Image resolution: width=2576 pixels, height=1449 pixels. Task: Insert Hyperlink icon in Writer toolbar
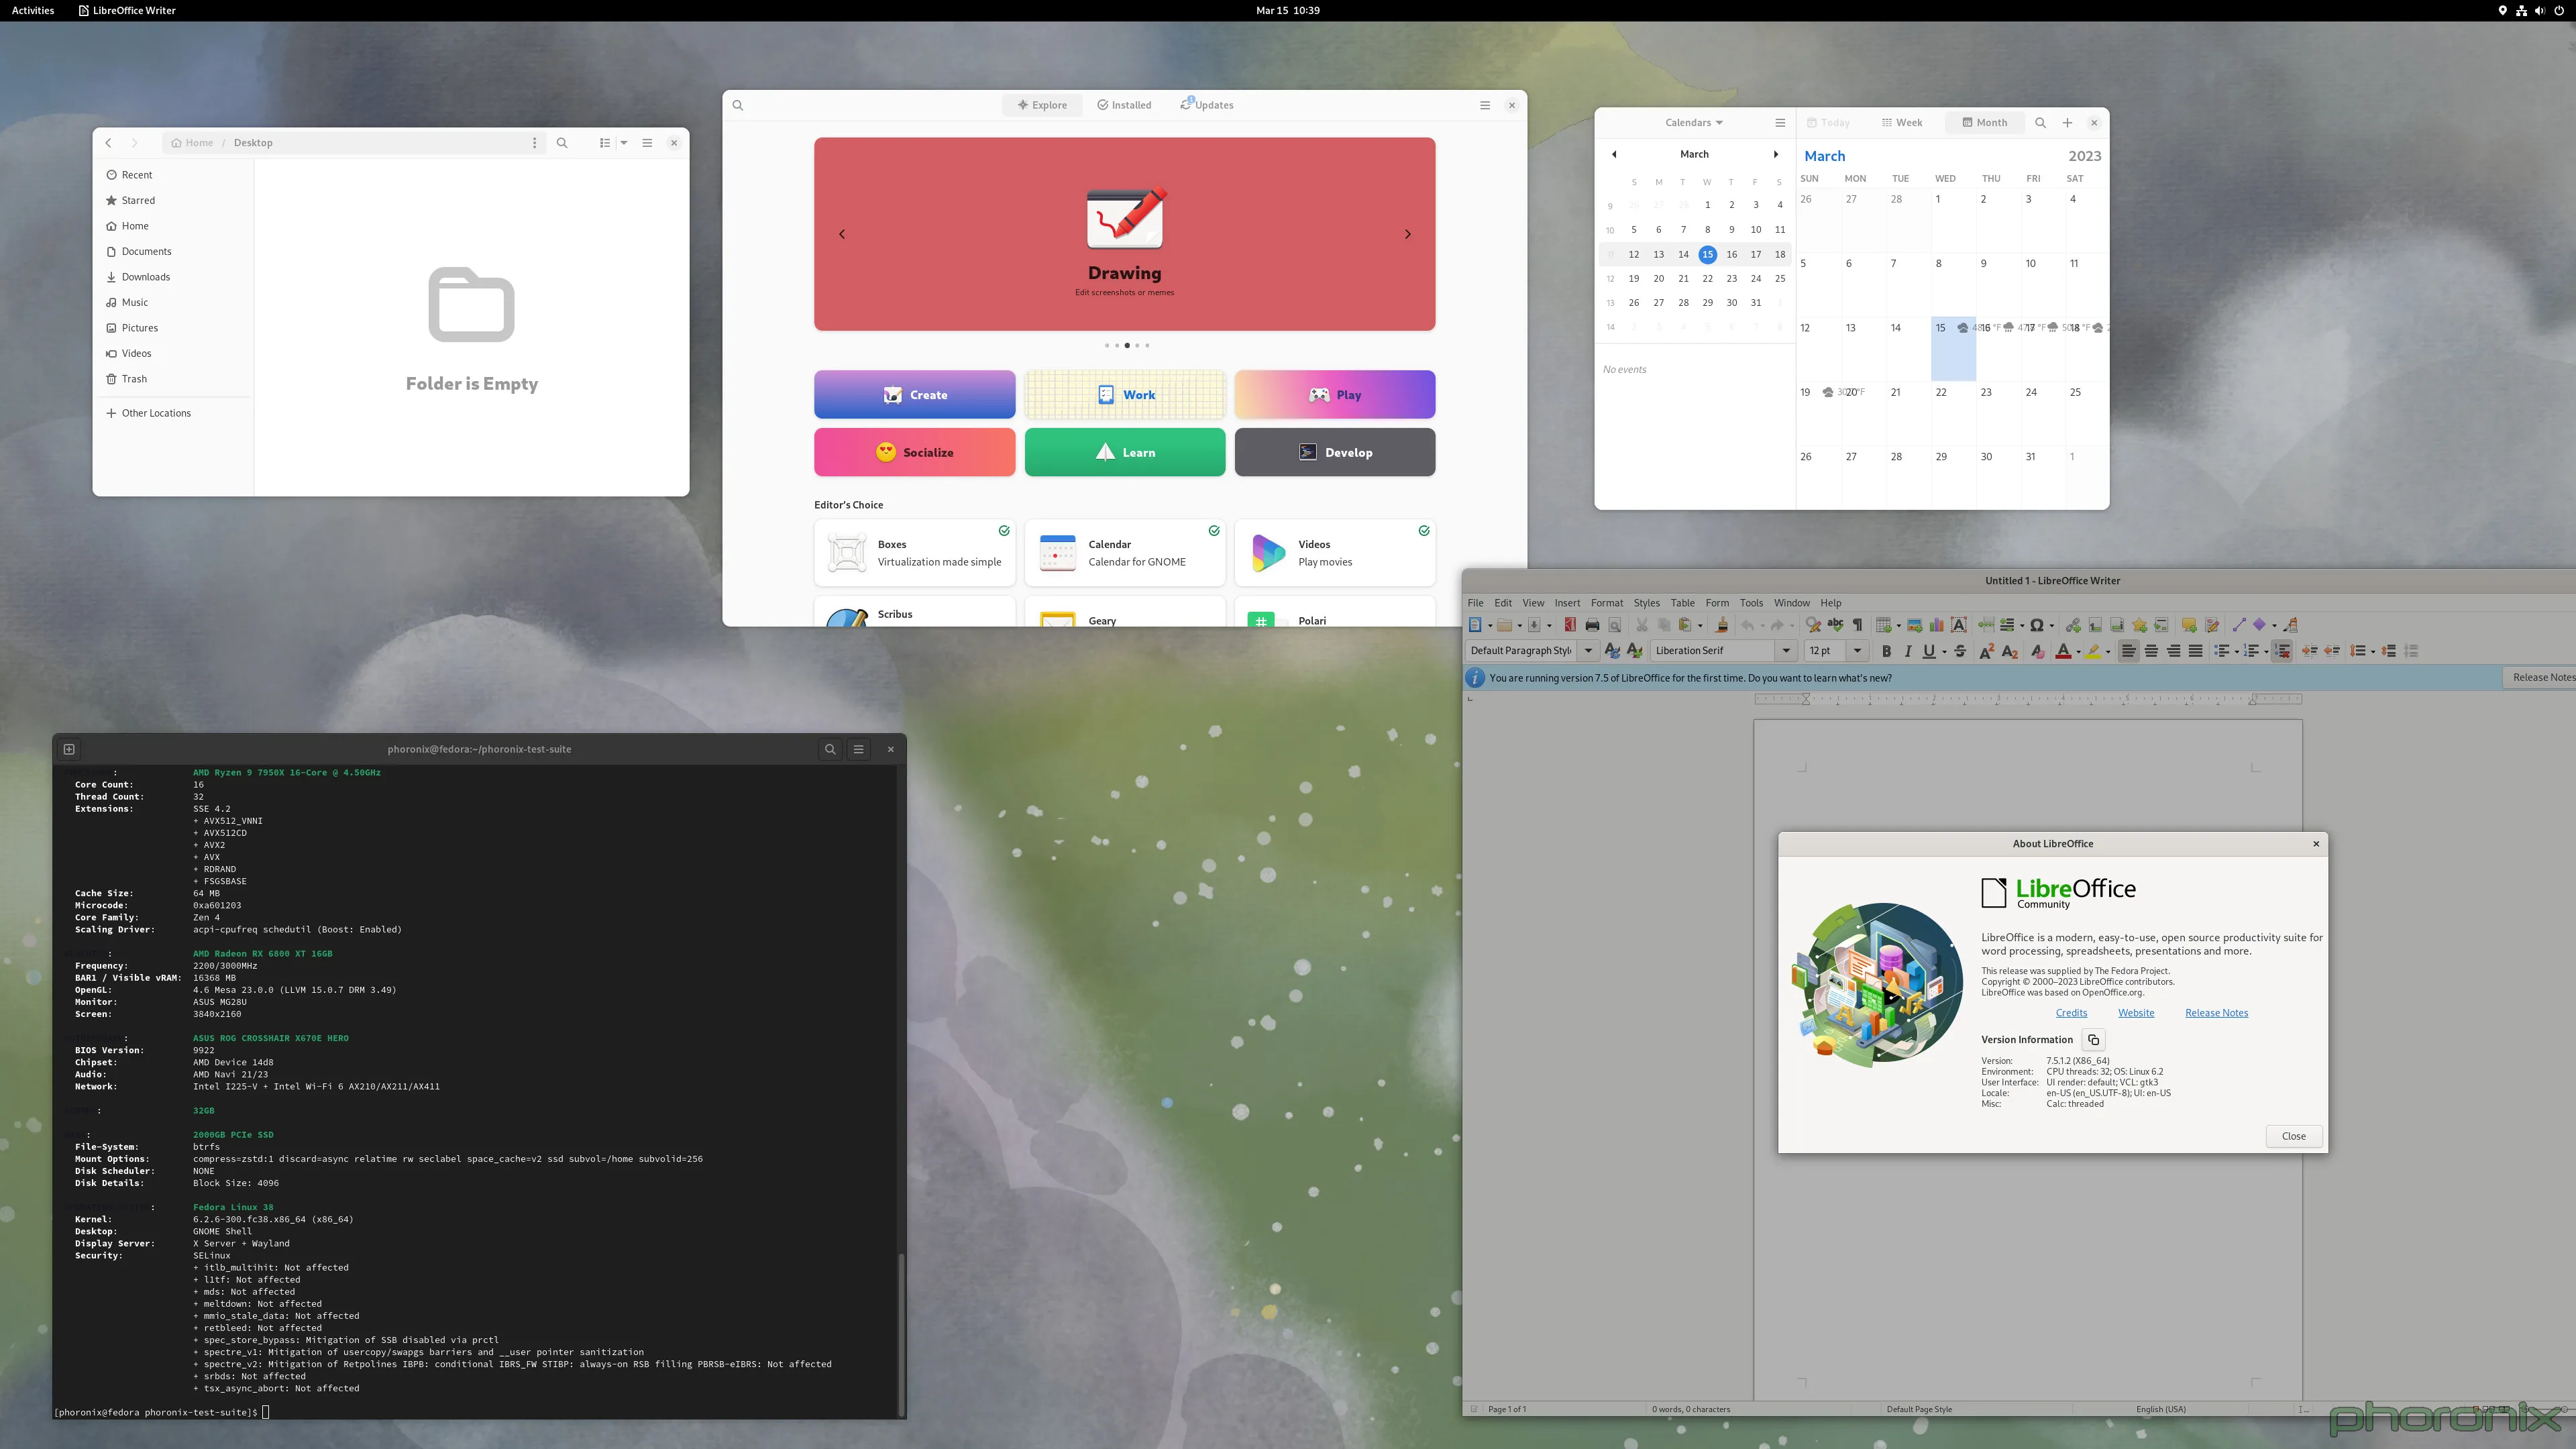coord(2073,625)
